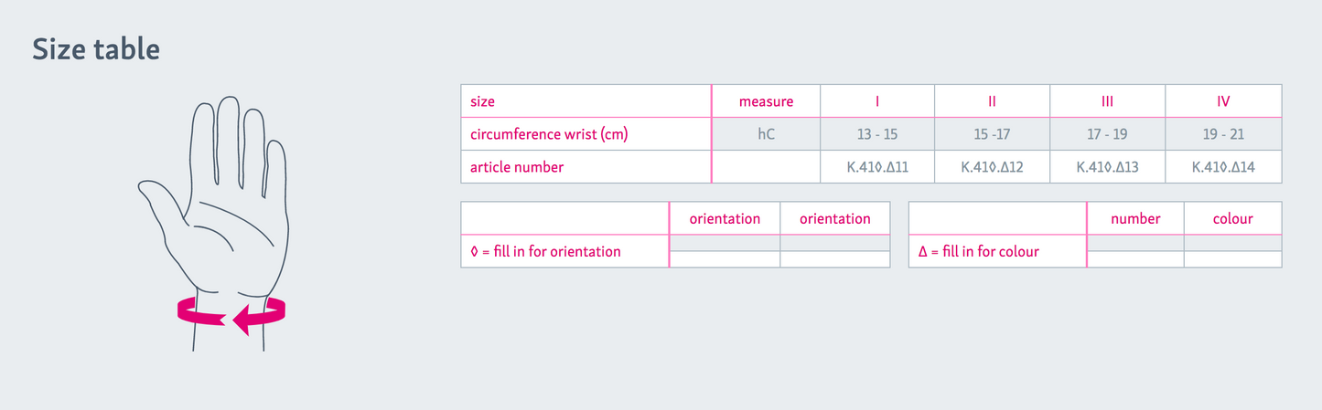Click article number K.410.Δ14
This screenshot has height=410, width=1322.
[x=1223, y=167]
